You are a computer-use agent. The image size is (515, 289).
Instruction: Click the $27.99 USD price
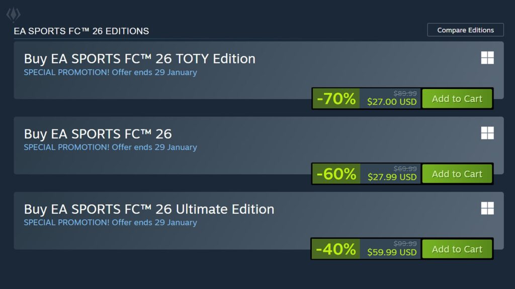tap(392, 177)
